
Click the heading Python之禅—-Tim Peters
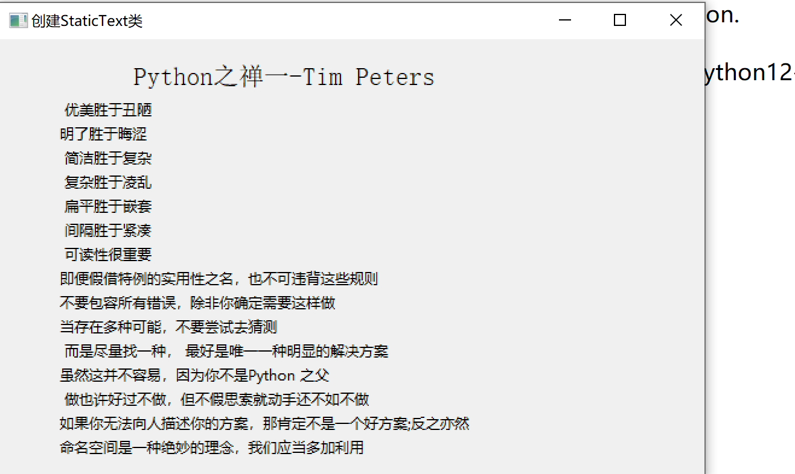284,77
